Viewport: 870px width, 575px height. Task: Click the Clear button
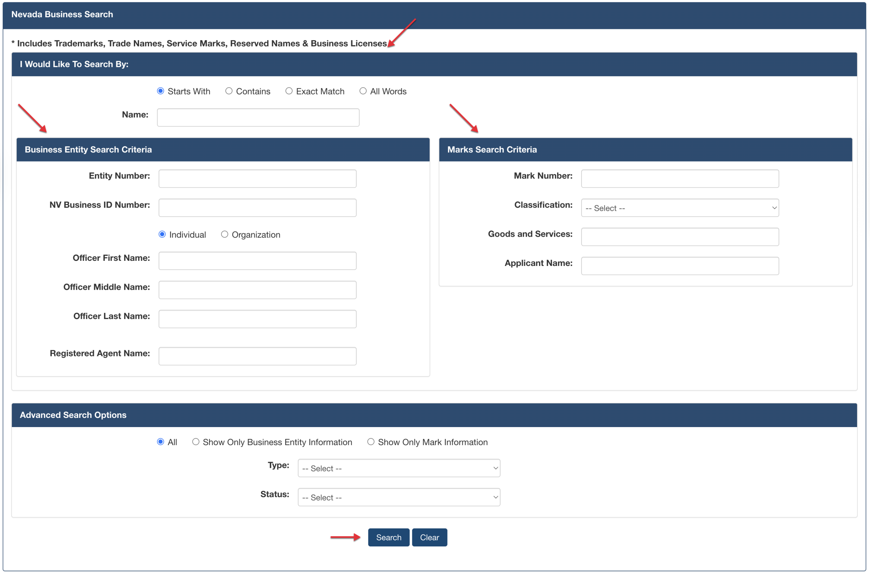[x=429, y=537]
